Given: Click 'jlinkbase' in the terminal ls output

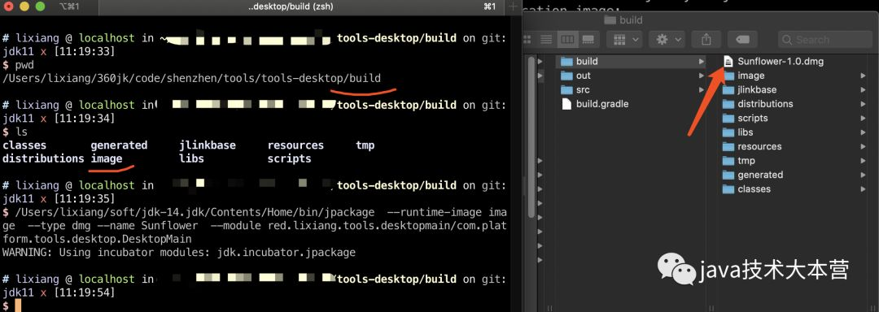Looking at the screenshot, I should (208, 145).
